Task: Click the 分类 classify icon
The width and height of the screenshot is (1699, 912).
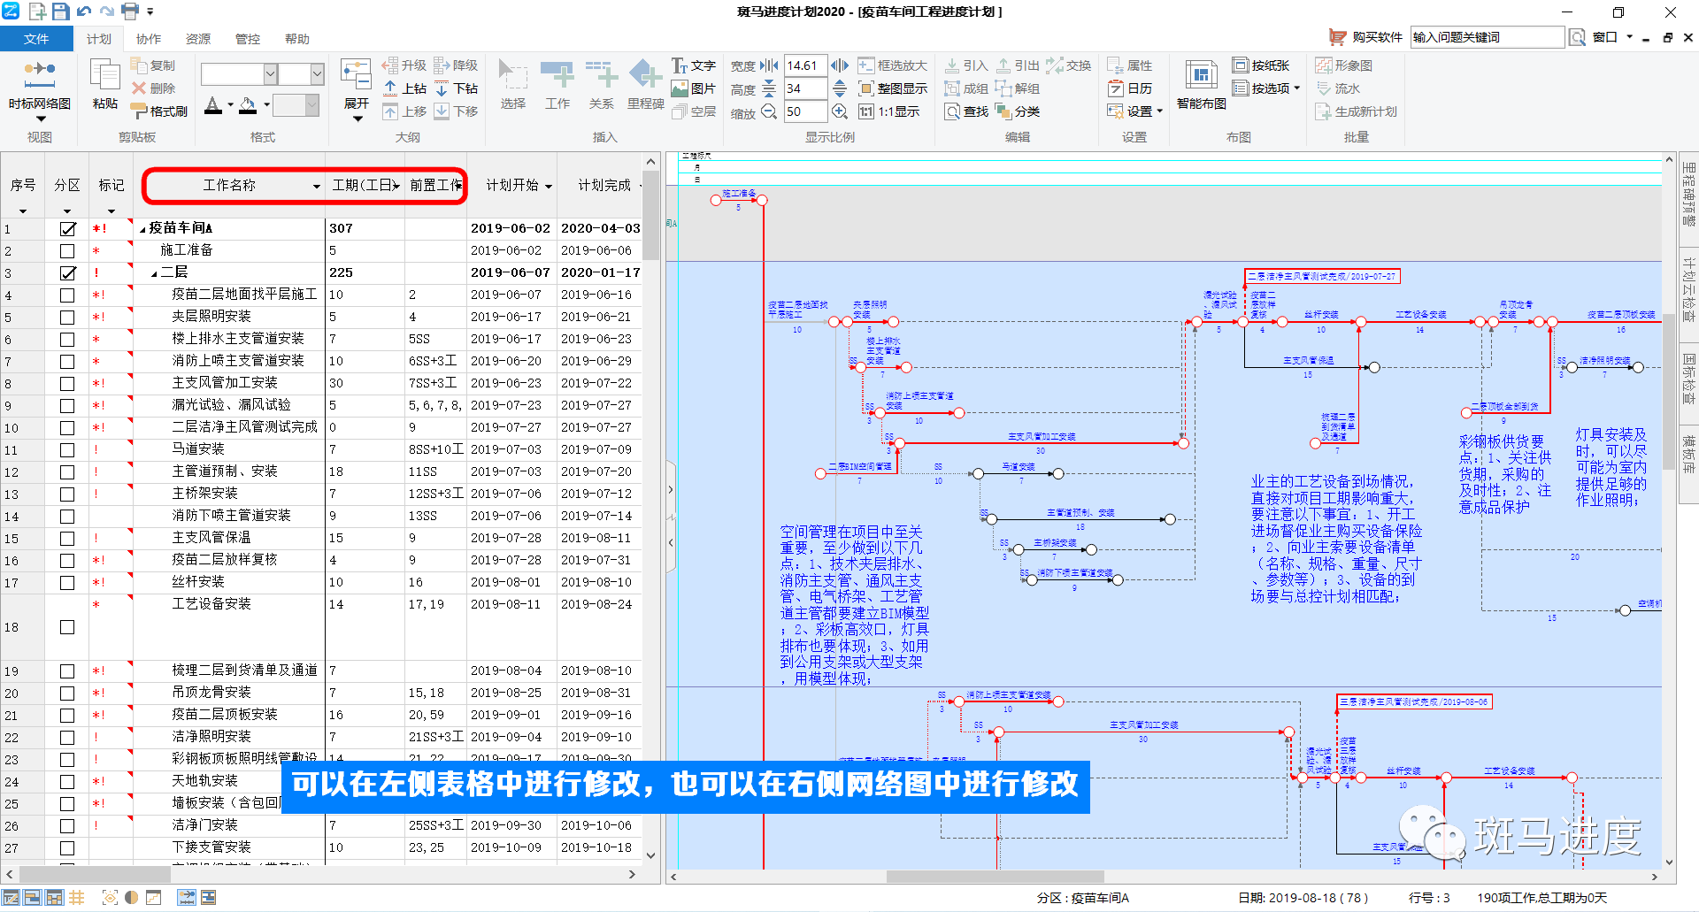Action: tap(1018, 111)
